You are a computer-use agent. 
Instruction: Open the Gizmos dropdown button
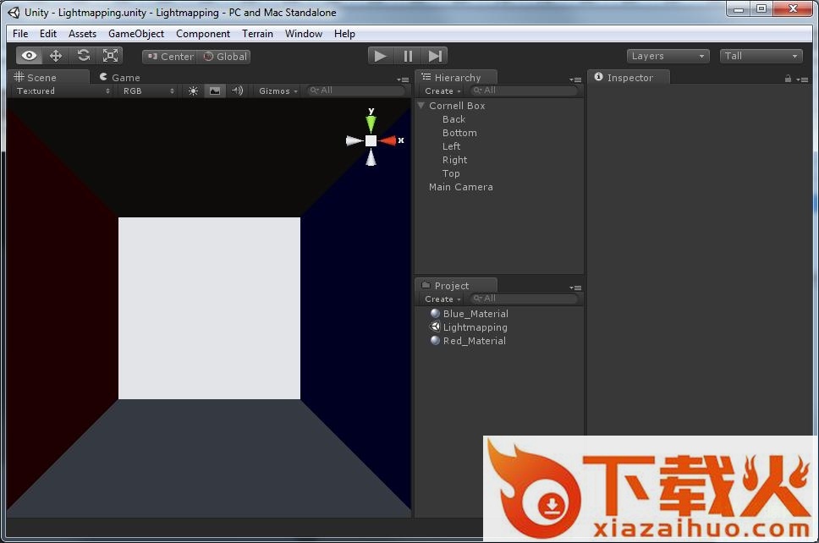pyautogui.click(x=278, y=90)
